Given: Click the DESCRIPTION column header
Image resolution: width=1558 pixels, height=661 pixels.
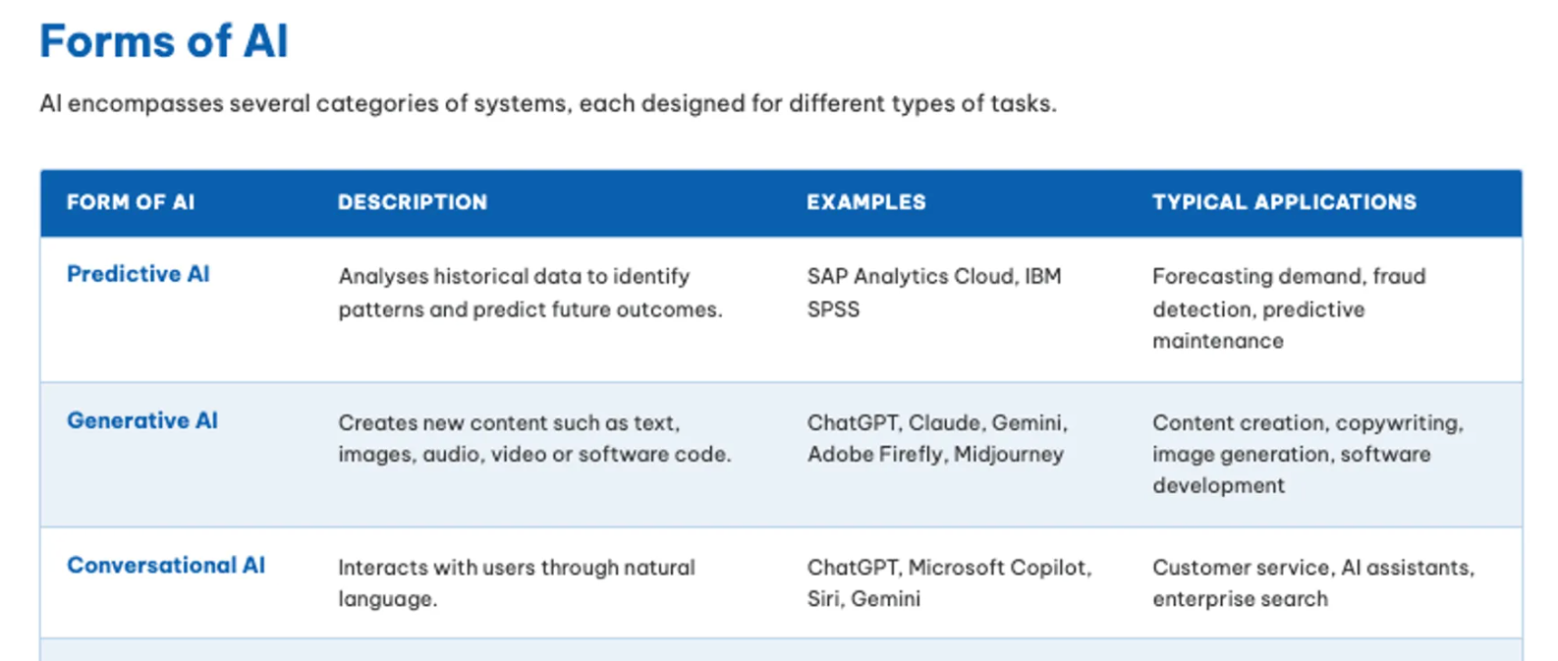Looking at the screenshot, I should [413, 202].
